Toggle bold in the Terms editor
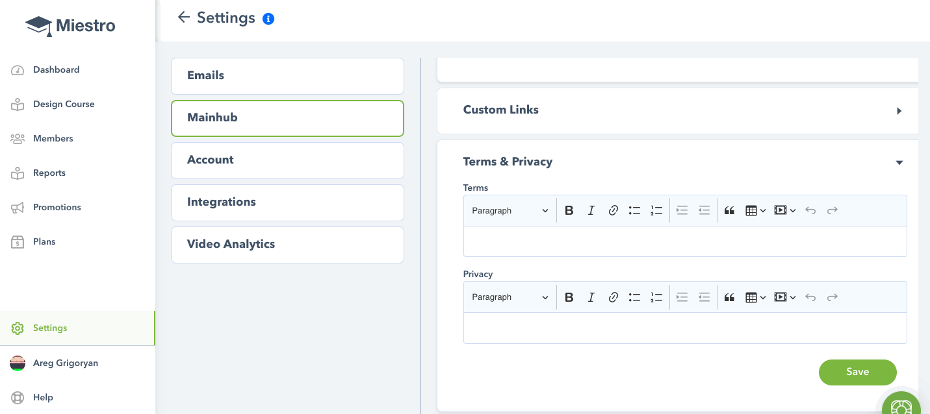This screenshot has height=414, width=930. coord(569,210)
